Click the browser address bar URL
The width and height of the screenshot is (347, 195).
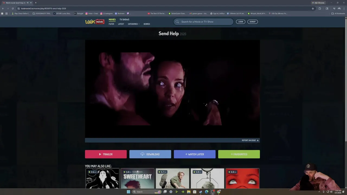pos(43,8)
